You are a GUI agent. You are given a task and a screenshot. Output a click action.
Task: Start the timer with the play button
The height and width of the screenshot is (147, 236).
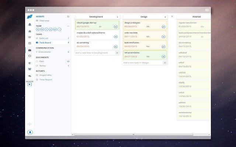(x=29, y=85)
